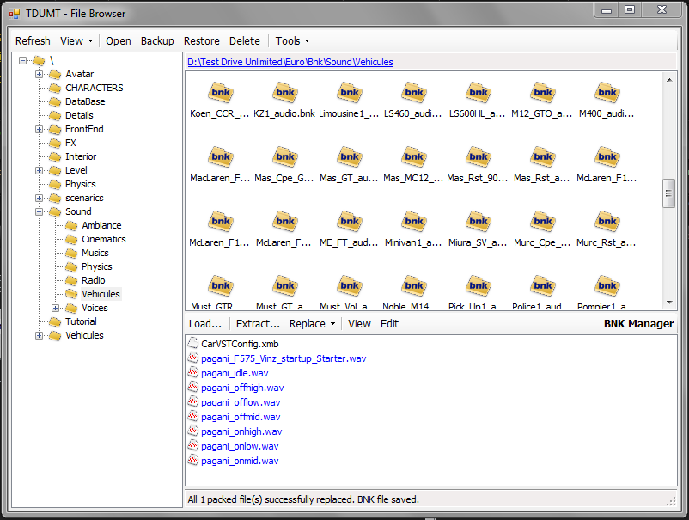Click Backup in the toolbar
The image size is (689, 520).
pos(157,41)
